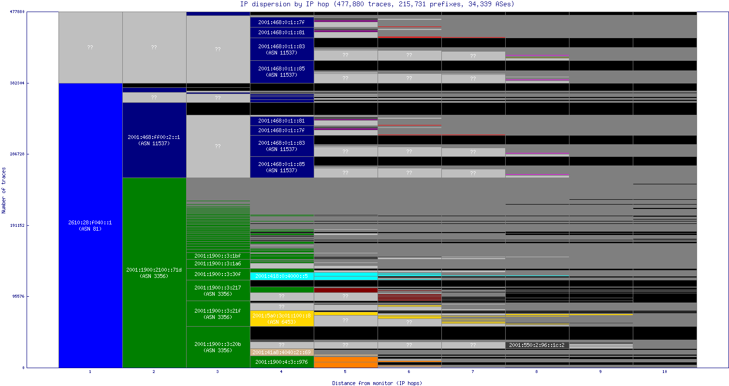Click the 191152 y-axis tick label
Viewport: 729px width, 386px height.
(17, 225)
